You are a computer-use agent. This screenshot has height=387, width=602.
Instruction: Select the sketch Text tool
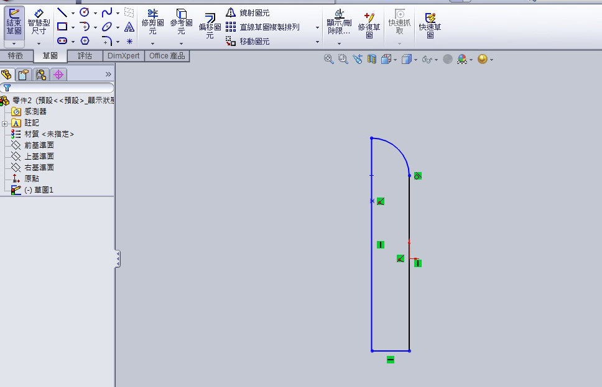(x=129, y=27)
